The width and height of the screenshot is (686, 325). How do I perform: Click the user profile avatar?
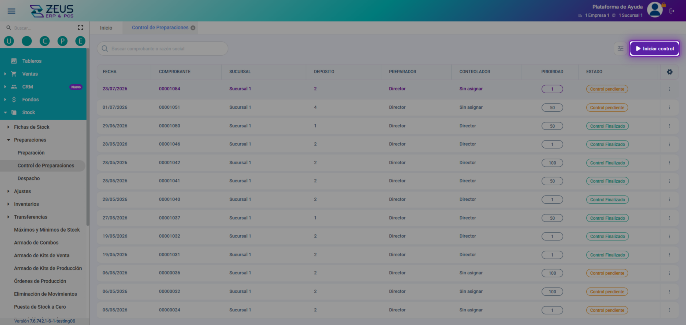tap(655, 10)
